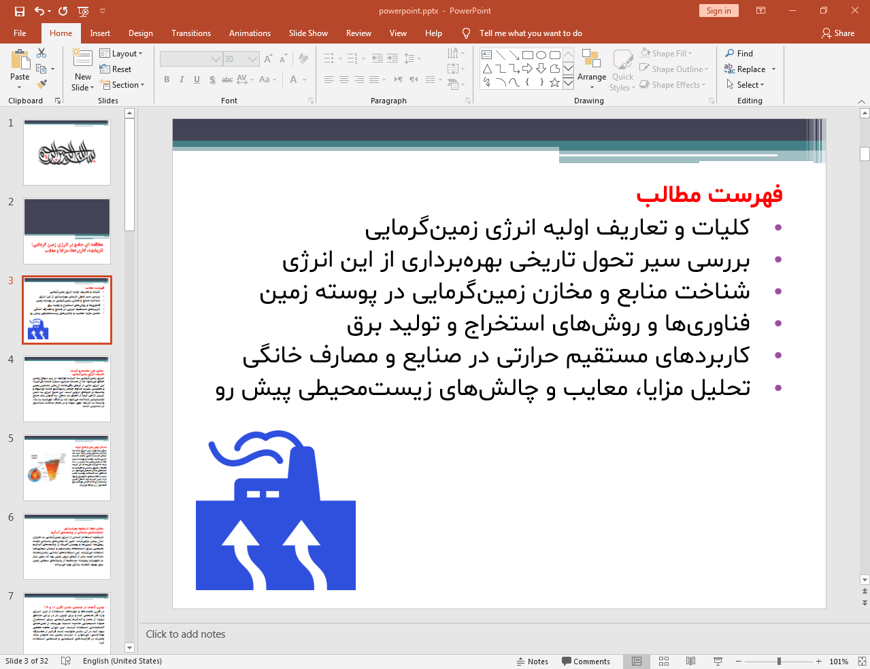Click zoom out minus button
This screenshot has height=669, width=870.
click(x=739, y=661)
